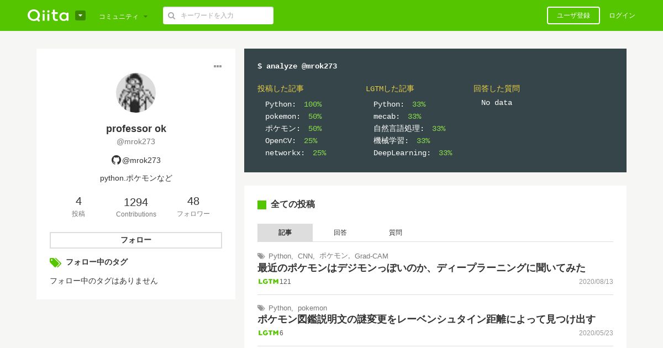Click the ユーザ登録 button
The height and width of the screenshot is (348, 663).
573,15
